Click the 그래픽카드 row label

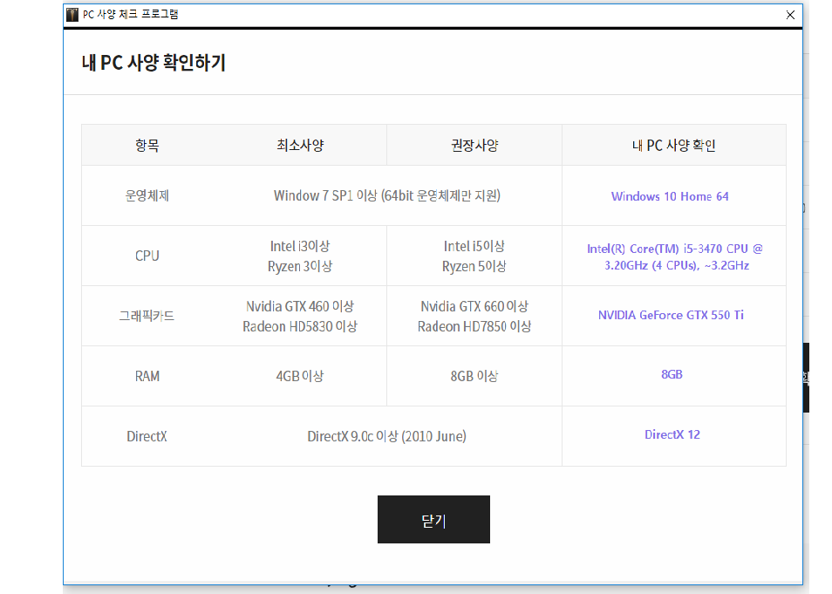[147, 316]
